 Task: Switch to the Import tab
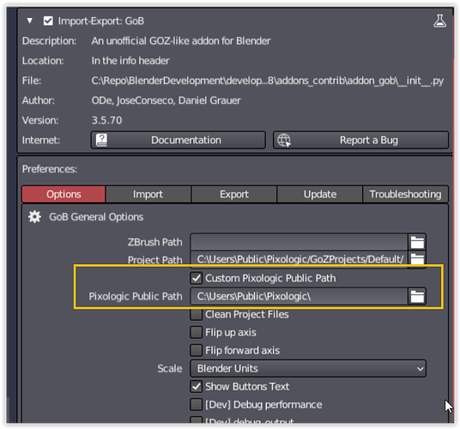(x=148, y=194)
